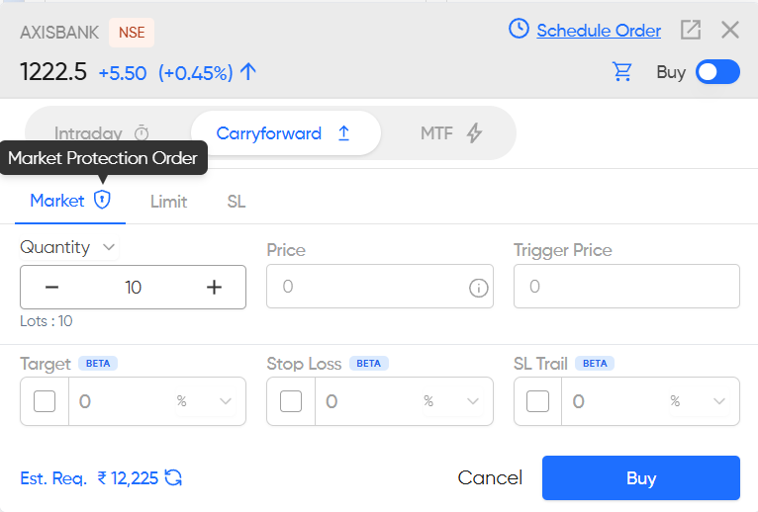758x512 pixels.
Task: Click the shopping cart basket icon
Action: click(x=622, y=71)
